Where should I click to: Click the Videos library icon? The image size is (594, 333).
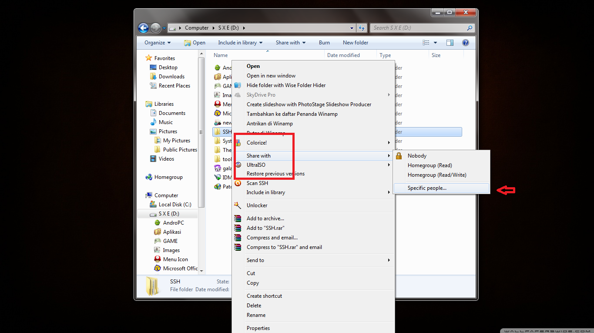pyautogui.click(x=153, y=159)
